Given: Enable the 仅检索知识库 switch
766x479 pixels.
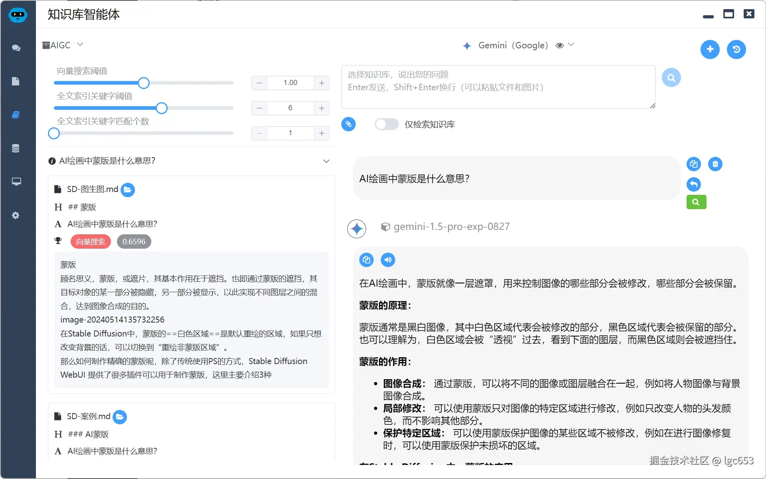Looking at the screenshot, I should click(x=386, y=124).
